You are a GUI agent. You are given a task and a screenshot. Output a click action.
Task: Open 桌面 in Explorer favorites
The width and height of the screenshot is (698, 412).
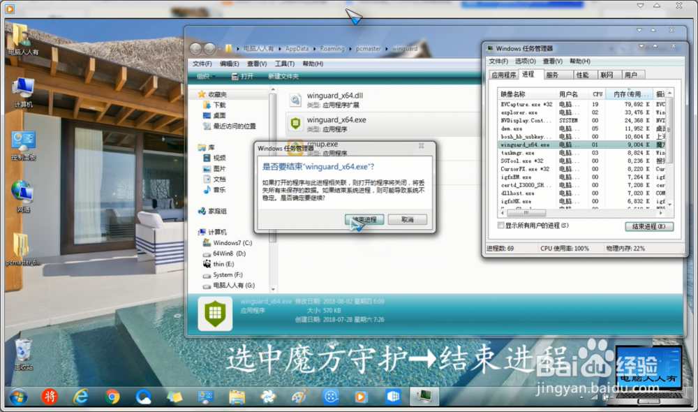(x=214, y=115)
